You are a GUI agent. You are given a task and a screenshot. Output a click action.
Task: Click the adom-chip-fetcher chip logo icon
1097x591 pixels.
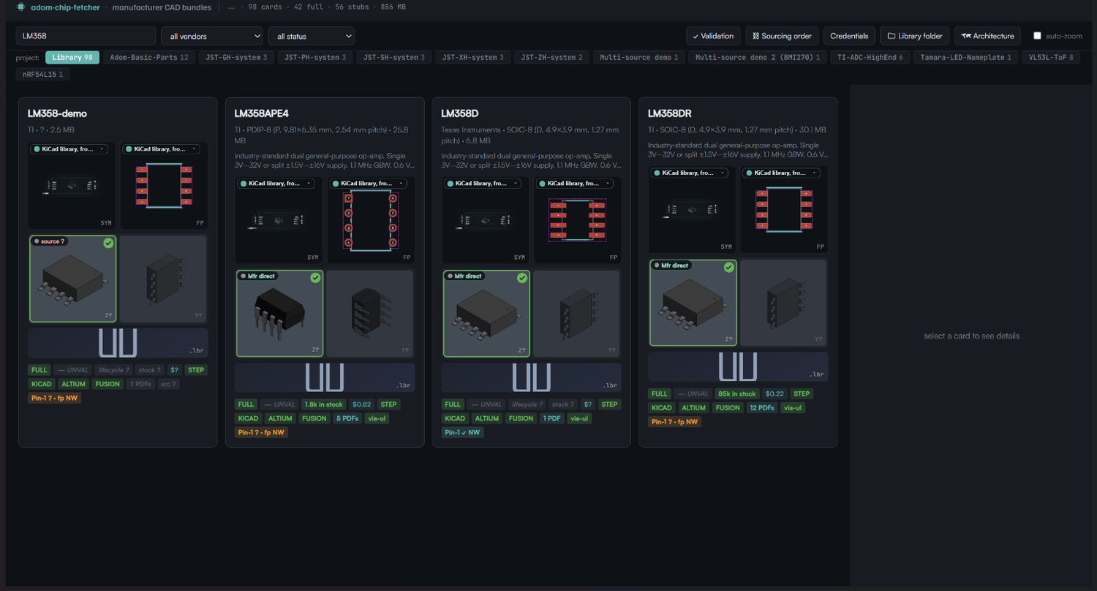click(20, 7)
